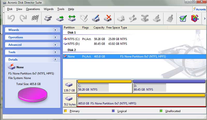Click the 512 bytes disk icon
Screen dimensions: 207x120
(x=69, y=99)
